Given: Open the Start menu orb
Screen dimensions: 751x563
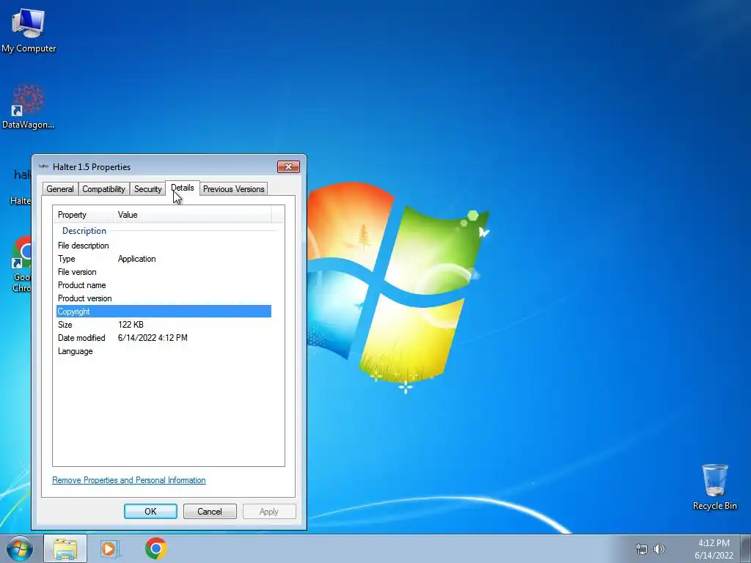Looking at the screenshot, I should pos(20,548).
